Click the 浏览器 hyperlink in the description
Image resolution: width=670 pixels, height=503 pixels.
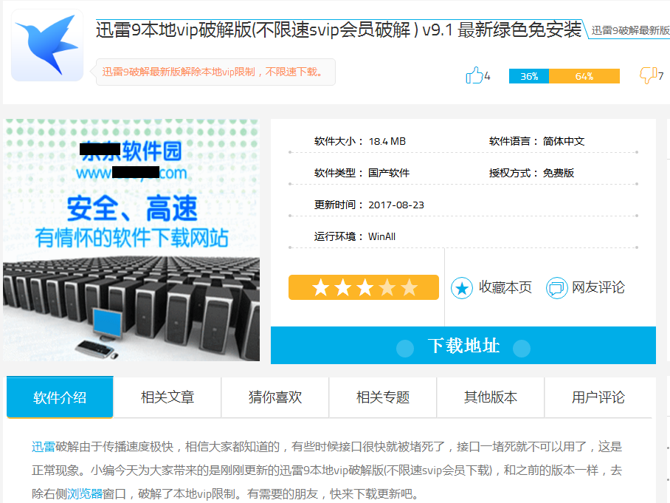[85, 493]
